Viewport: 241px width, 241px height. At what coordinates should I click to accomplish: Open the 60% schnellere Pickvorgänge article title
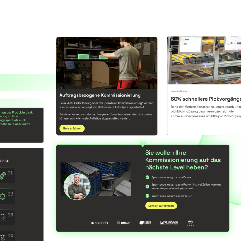pos(206,99)
